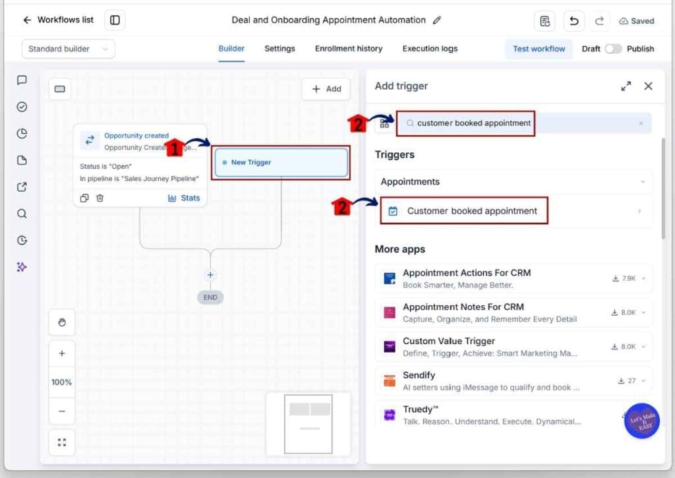Open the AI sparkle sidebar icon
Image resolution: width=675 pixels, height=478 pixels.
click(22, 267)
